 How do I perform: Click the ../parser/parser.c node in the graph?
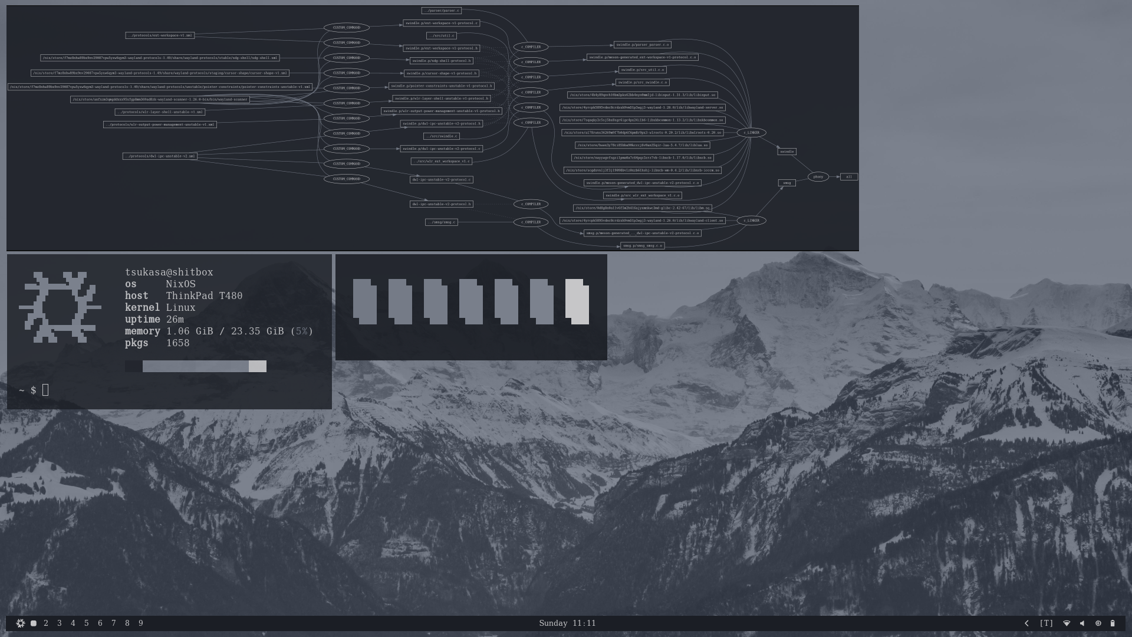point(441,11)
